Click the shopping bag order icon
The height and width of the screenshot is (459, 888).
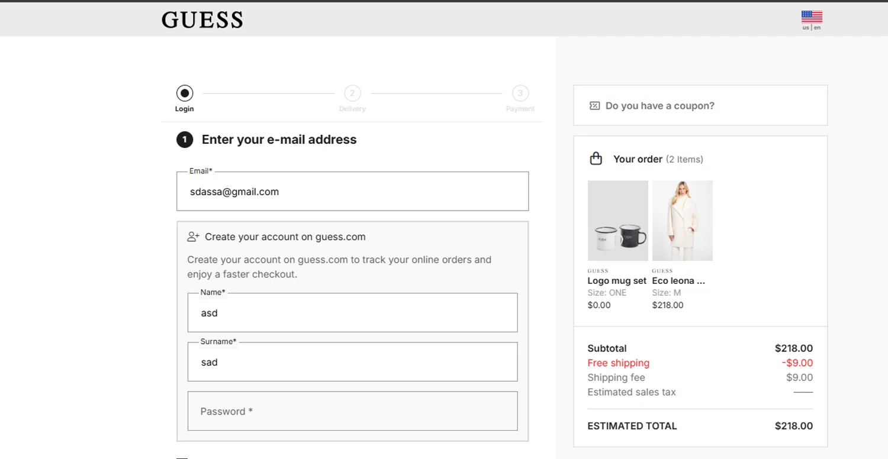(596, 159)
